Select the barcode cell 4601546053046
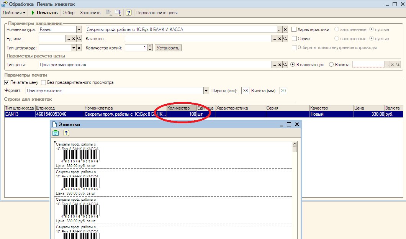Screen dimensions: 406x239 tap(59, 114)
